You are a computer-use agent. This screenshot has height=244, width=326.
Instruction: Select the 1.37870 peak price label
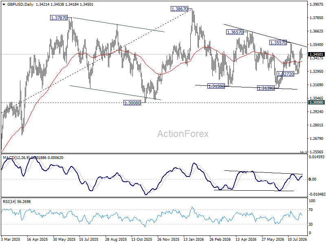click(59, 18)
